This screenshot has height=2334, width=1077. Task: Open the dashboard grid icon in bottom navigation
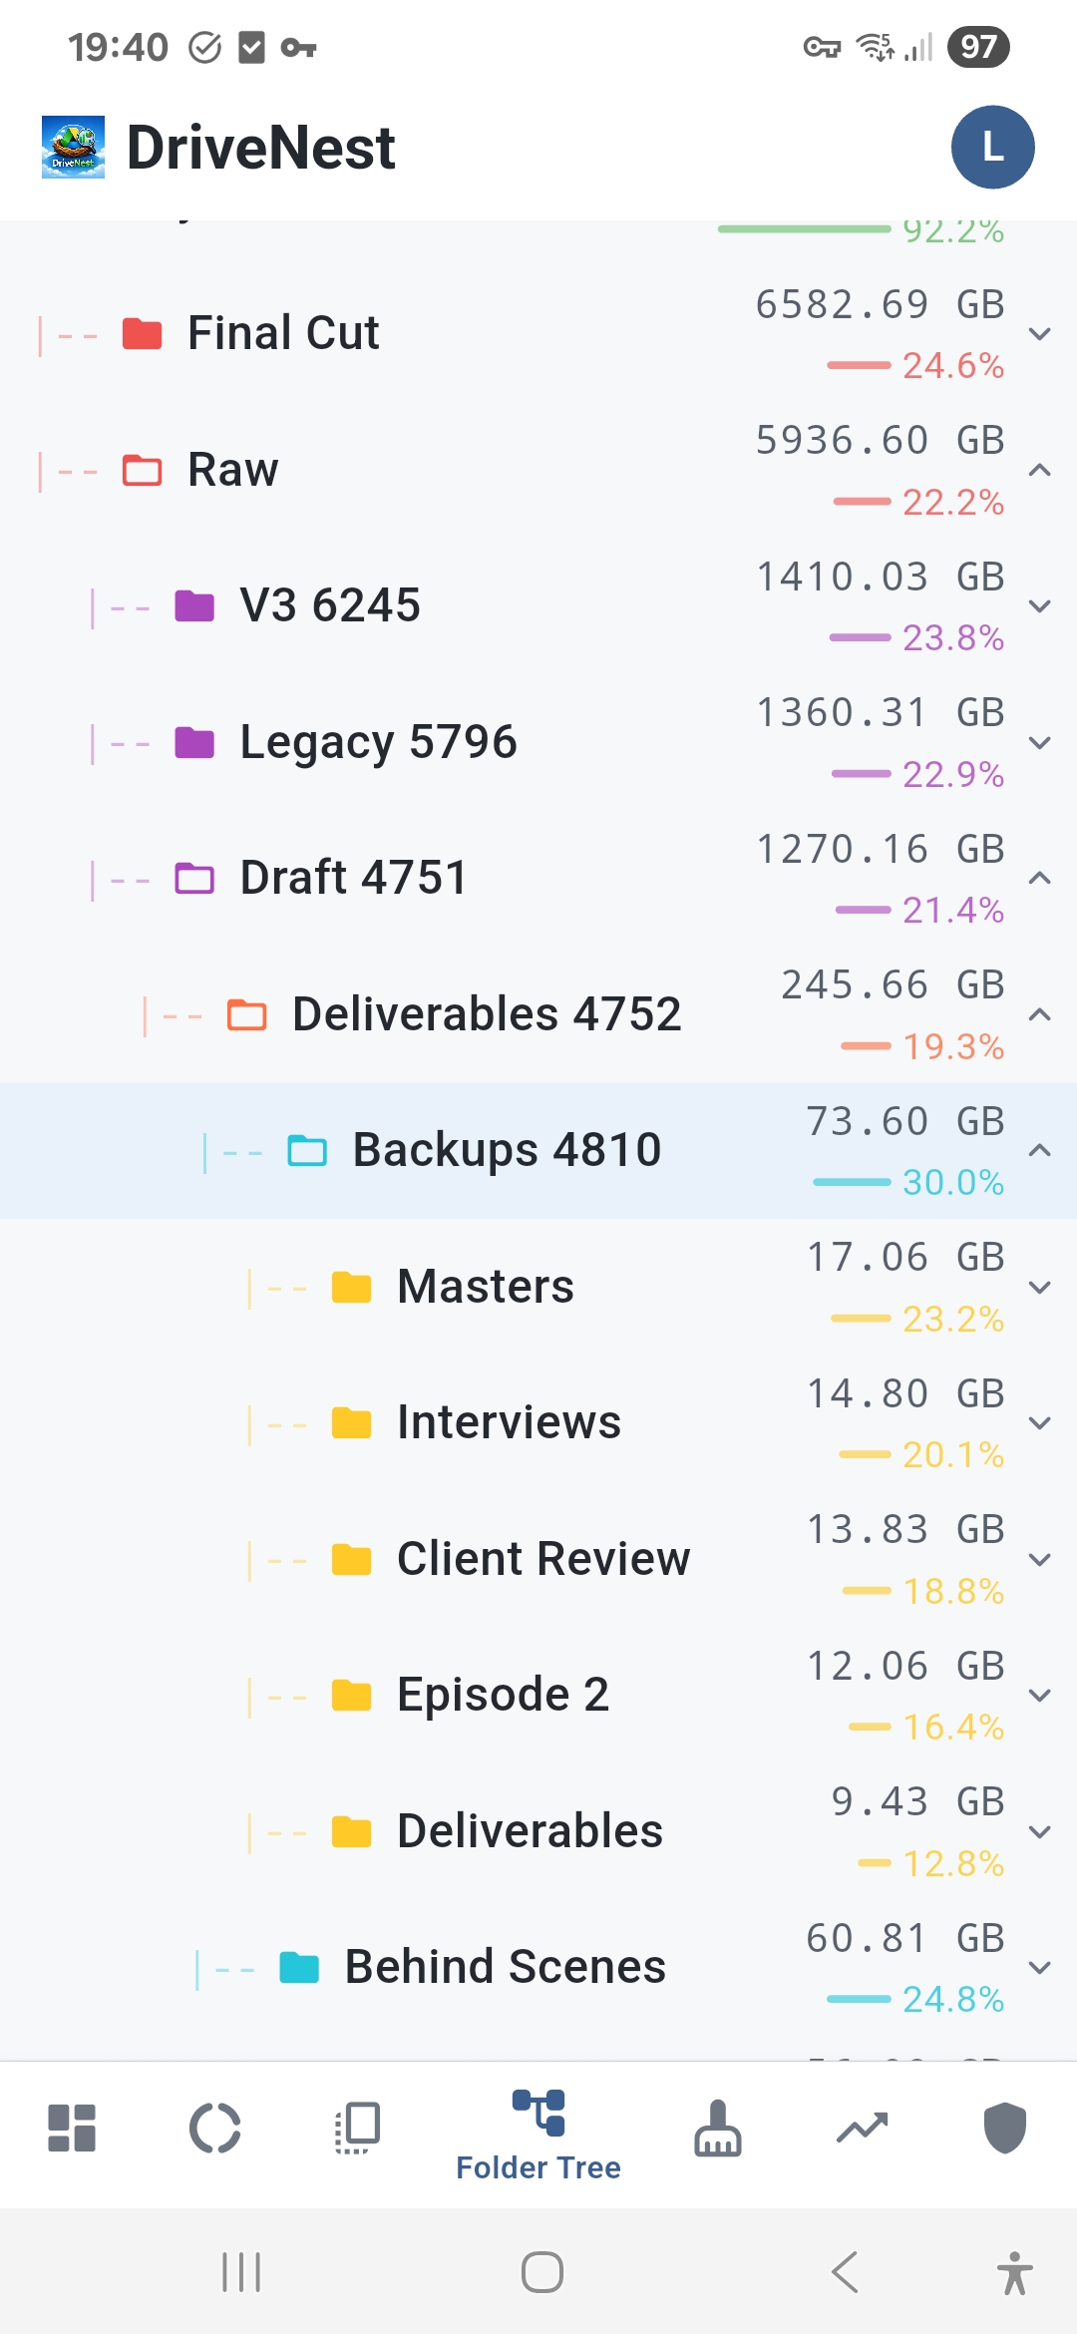pyautogui.click(x=72, y=2129)
